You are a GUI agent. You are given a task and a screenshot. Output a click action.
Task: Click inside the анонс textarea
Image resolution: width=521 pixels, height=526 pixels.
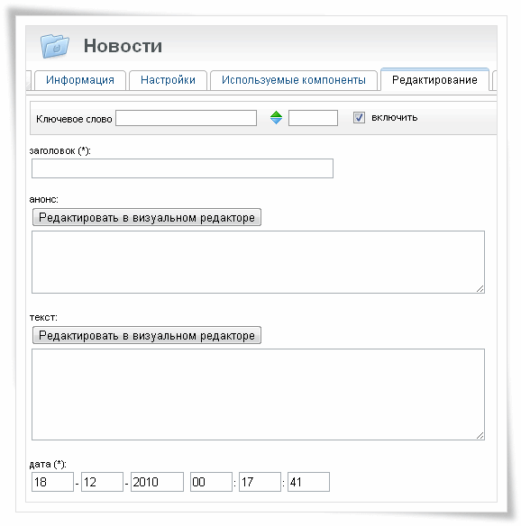pos(258,262)
